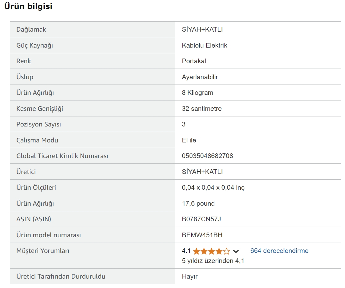This screenshot has width=345, height=288.
Task: Open the 664 derecelendirme link
Action: (279, 251)
